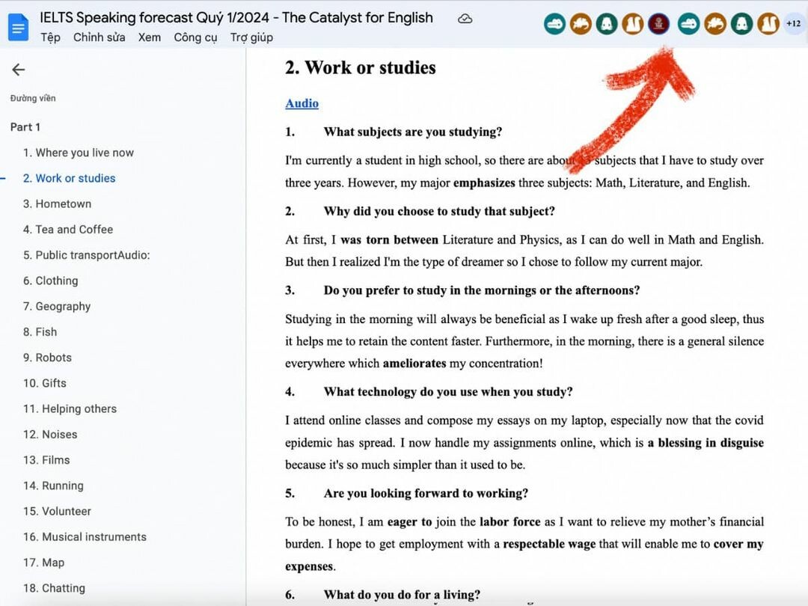Viewport: 808px width, 606px height.
Task: Click the document title text
Action: (x=236, y=17)
